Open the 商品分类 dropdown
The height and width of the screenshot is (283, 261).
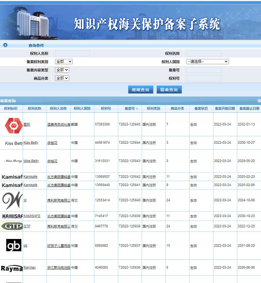(x=62, y=78)
